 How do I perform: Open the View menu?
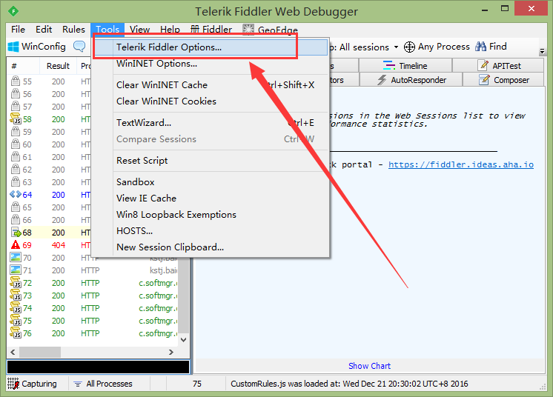pyautogui.click(x=139, y=29)
